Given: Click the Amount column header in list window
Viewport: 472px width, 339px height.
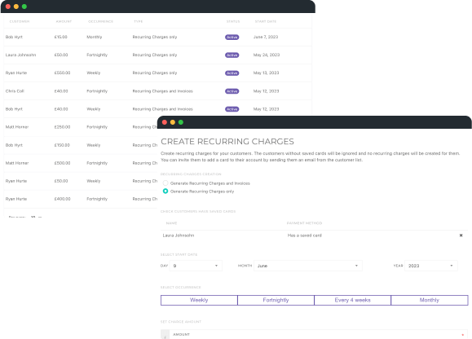Looking at the screenshot, I should [x=64, y=21].
